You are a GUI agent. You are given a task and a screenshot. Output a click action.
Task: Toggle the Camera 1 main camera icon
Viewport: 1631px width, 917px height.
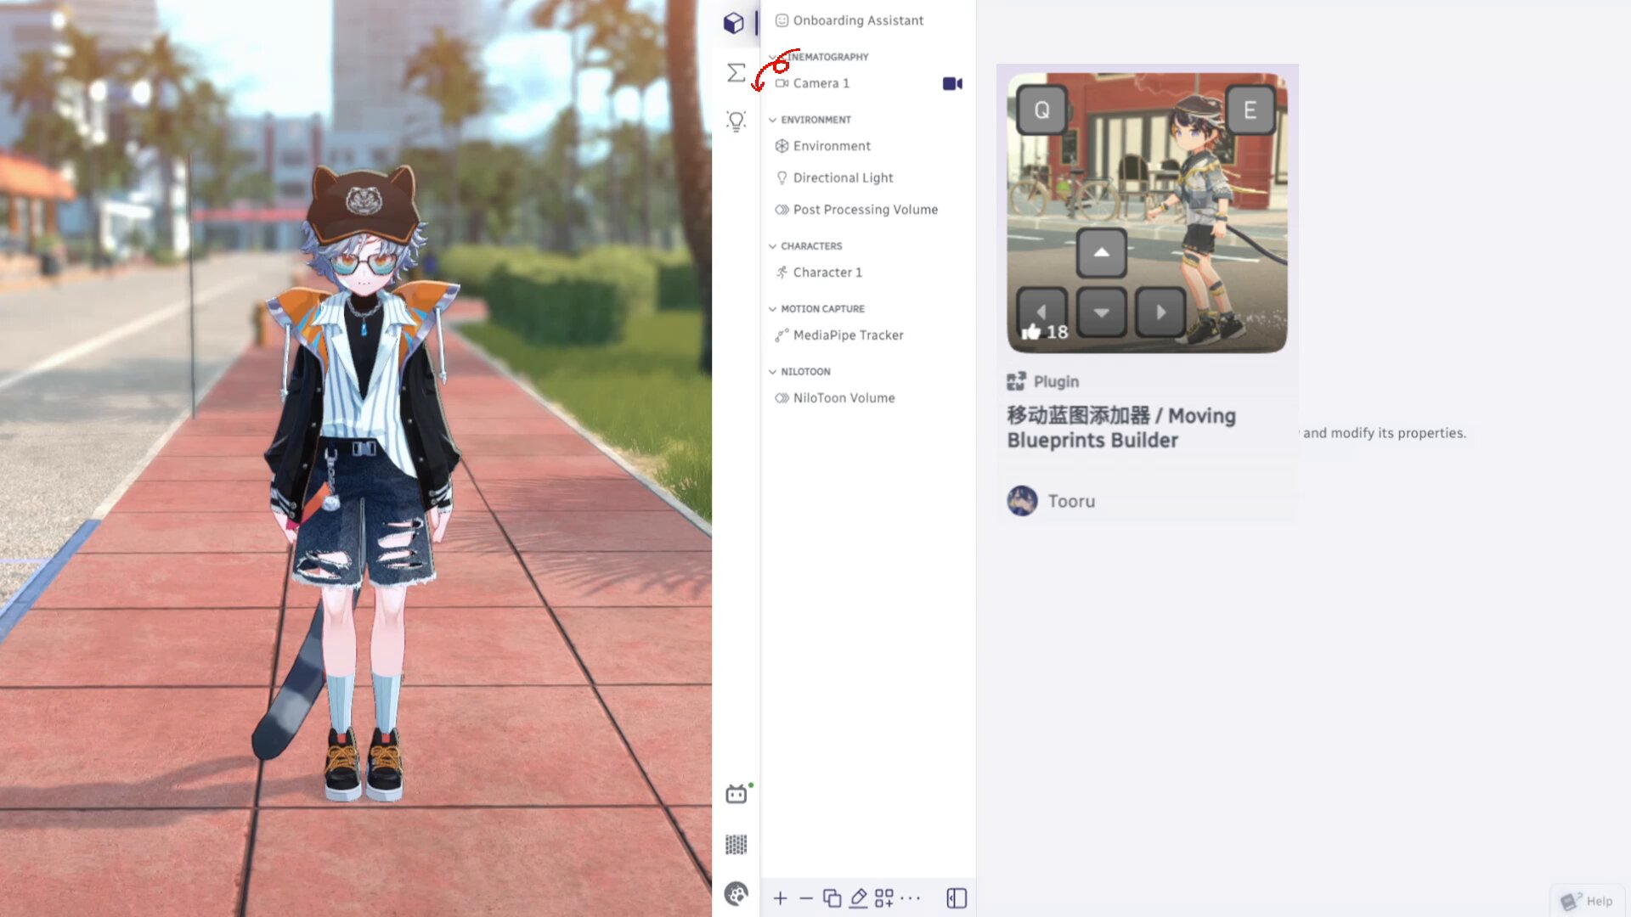[952, 83]
